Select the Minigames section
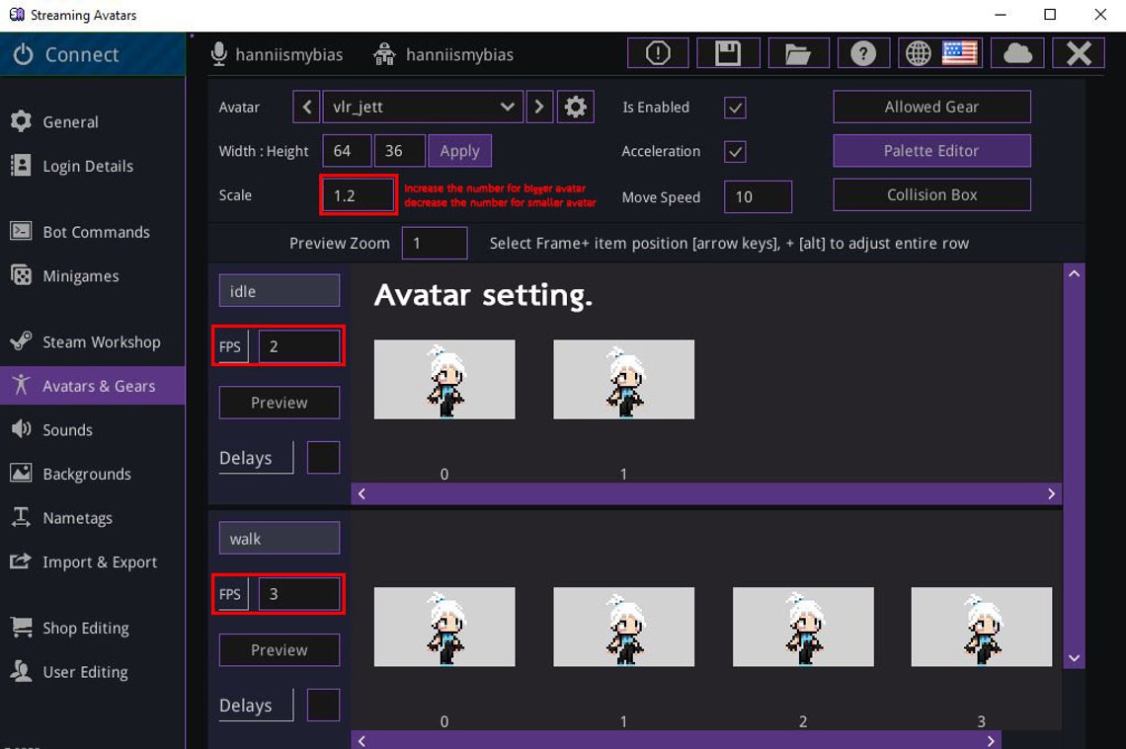This screenshot has height=749, width=1126. click(82, 275)
